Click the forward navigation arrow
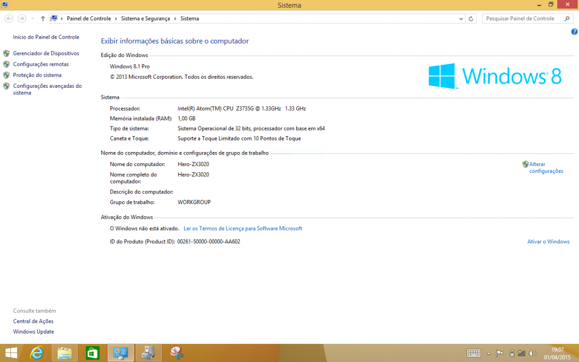Screen dimensions: 579x362 point(22,18)
